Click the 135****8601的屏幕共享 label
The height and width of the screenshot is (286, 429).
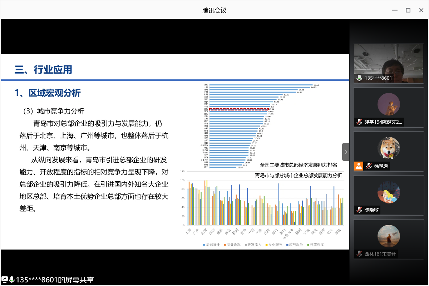(55, 280)
